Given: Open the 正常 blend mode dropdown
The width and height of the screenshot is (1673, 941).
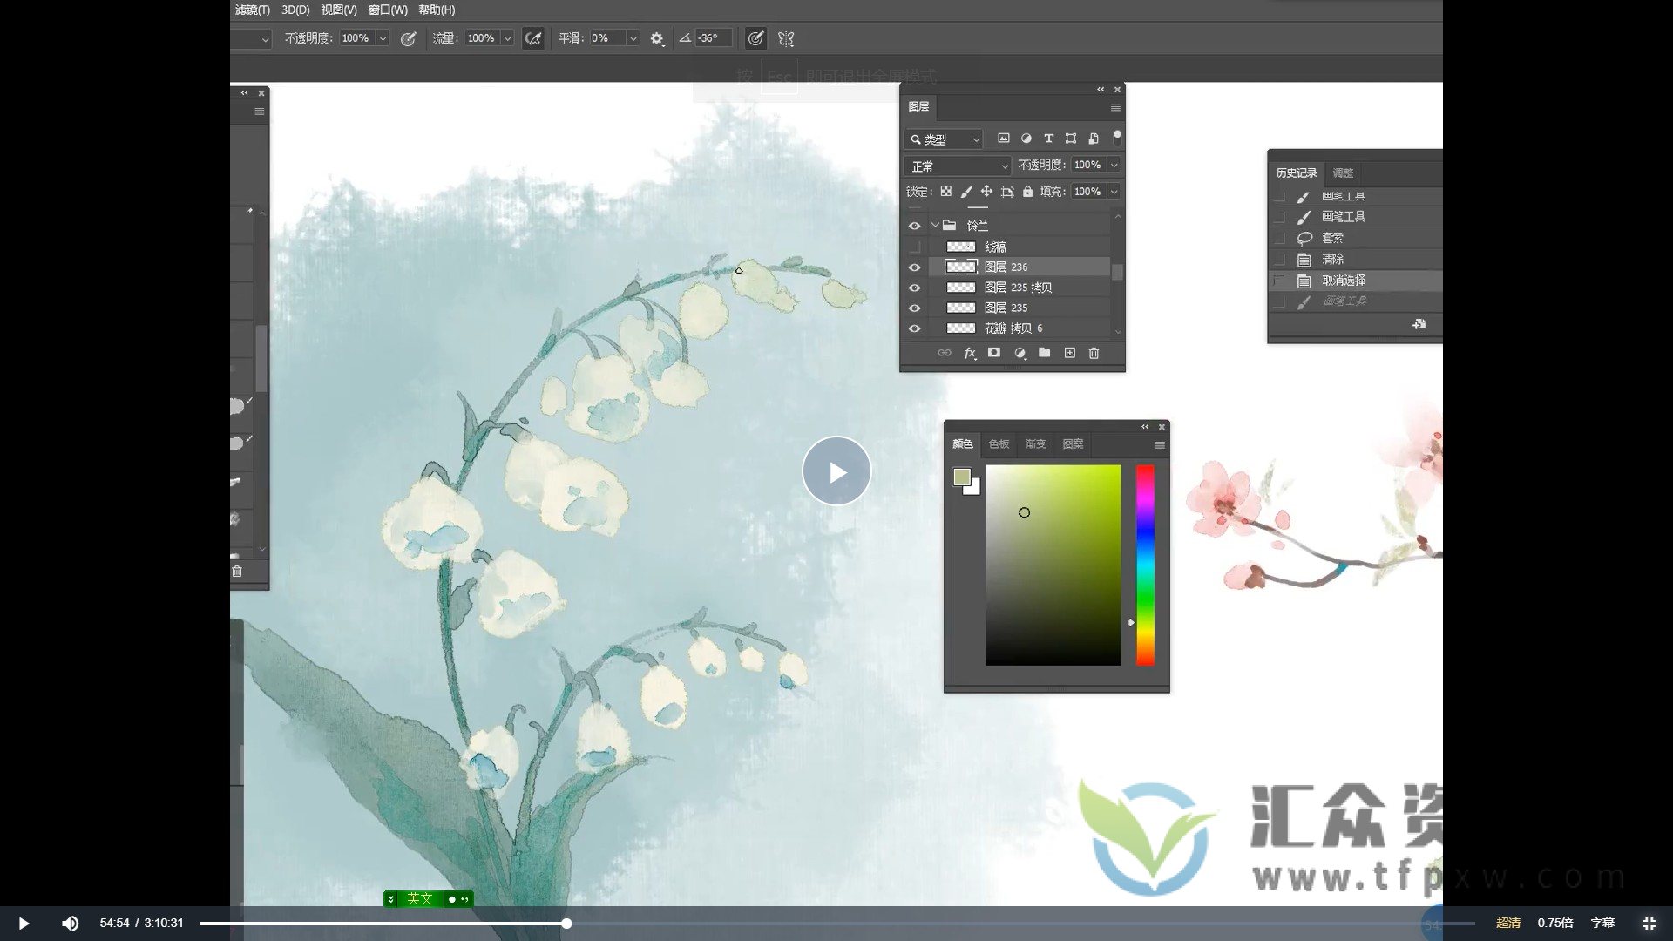Looking at the screenshot, I should tap(958, 166).
